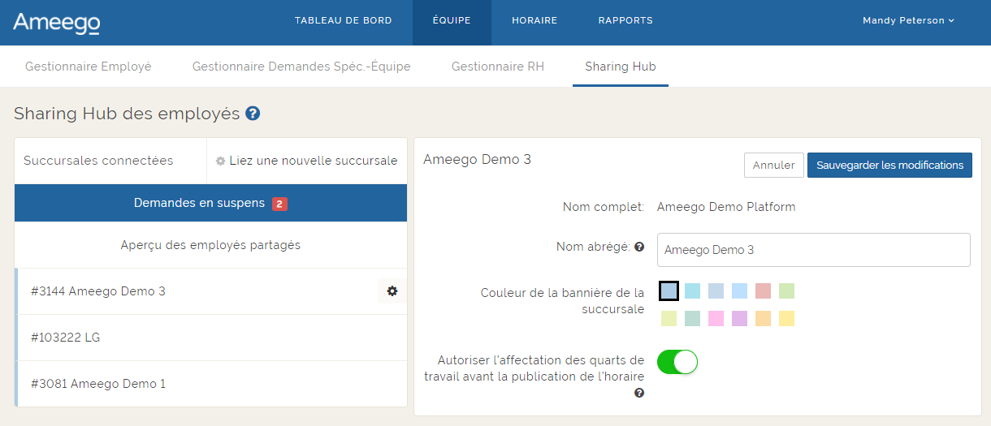Choose the pink banner color swatch

click(716, 318)
